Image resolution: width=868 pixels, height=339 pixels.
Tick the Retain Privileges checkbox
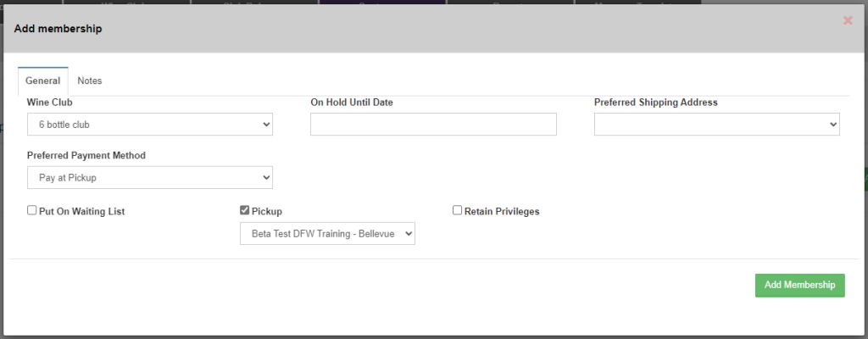pos(458,211)
